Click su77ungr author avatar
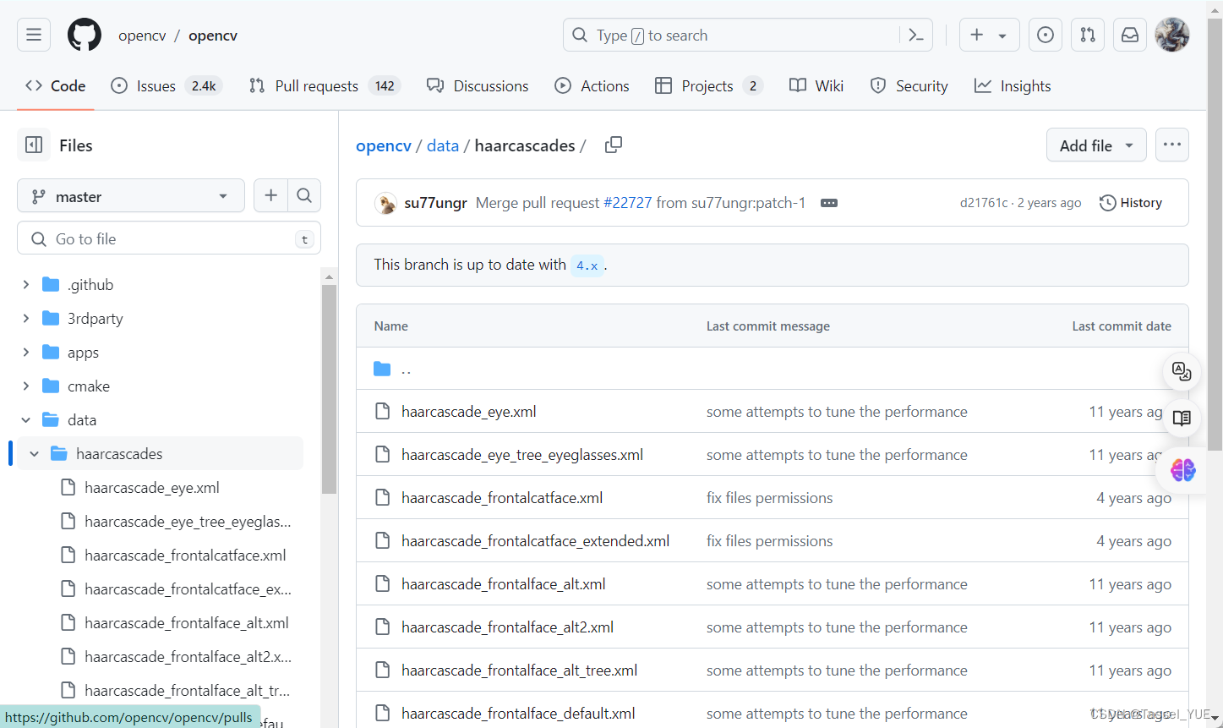The image size is (1223, 728). [386, 203]
